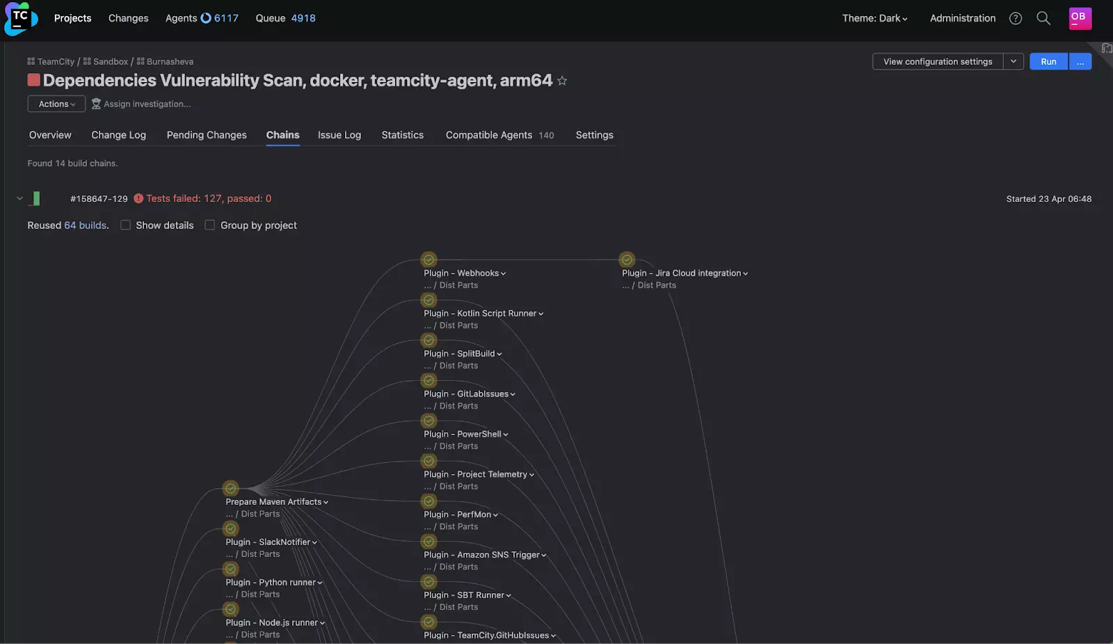Image resolution: width=1113 pixels, height=644 pixels.
Task: Collapse the build chain #158647-129 via its chevron
Action: pos(19,198)
